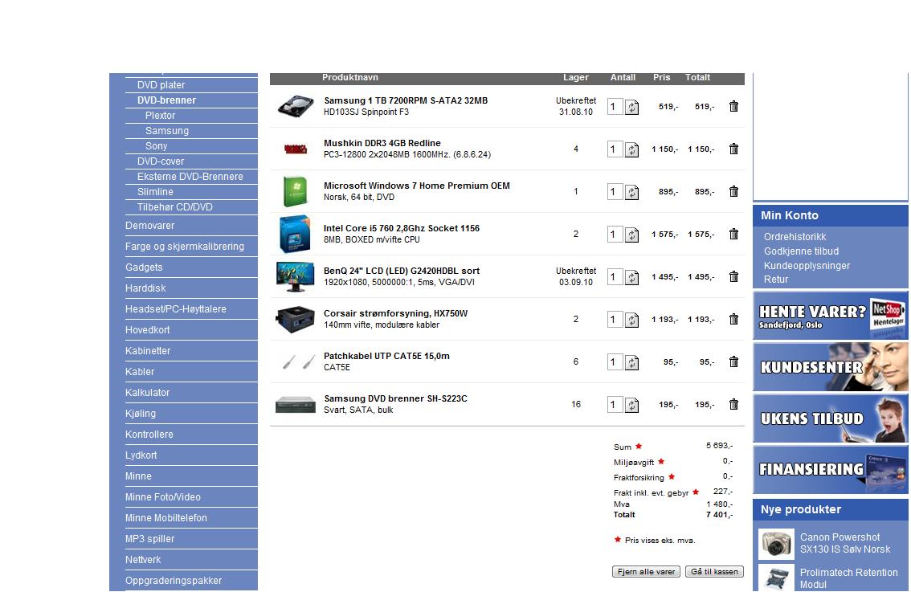Open Samsung DVD burner thumbnail

(295, 404)
